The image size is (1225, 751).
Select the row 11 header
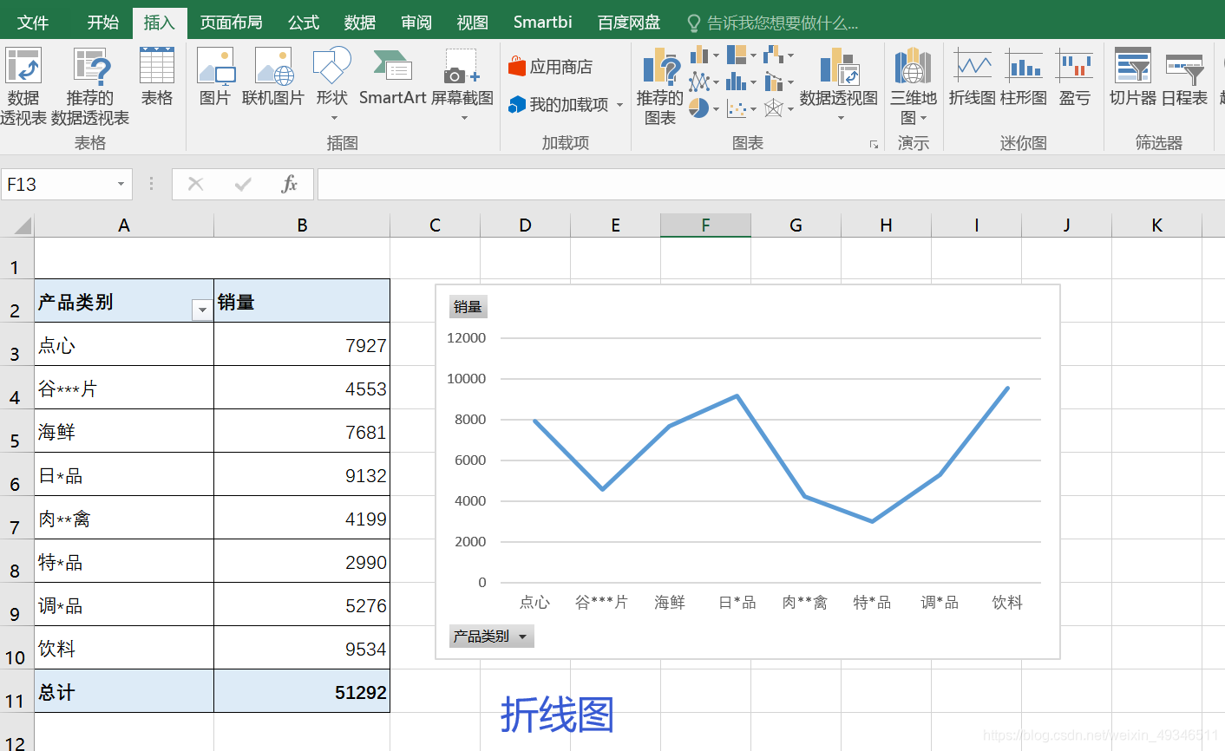pyautogui.click(x=16, y=691)
